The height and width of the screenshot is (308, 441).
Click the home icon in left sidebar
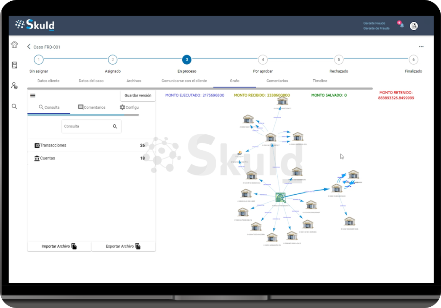click(14, 44)
